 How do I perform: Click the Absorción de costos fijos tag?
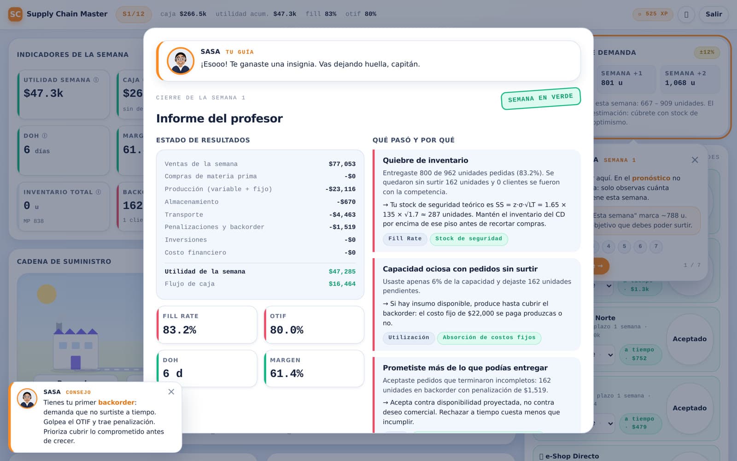(x=489, y=337)
